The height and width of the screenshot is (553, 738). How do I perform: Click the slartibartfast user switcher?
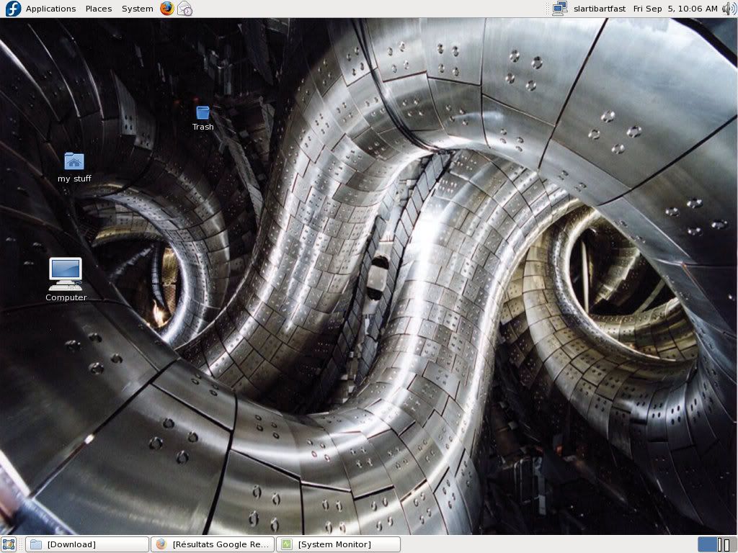pyautogui.click(x=600, y=9)
